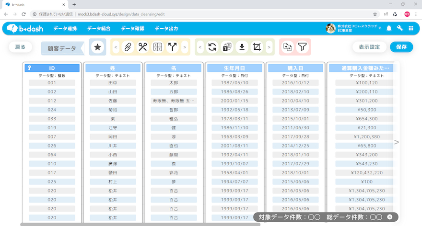
Task: Open wrench settings icon in header
Action: click(400, 29)
